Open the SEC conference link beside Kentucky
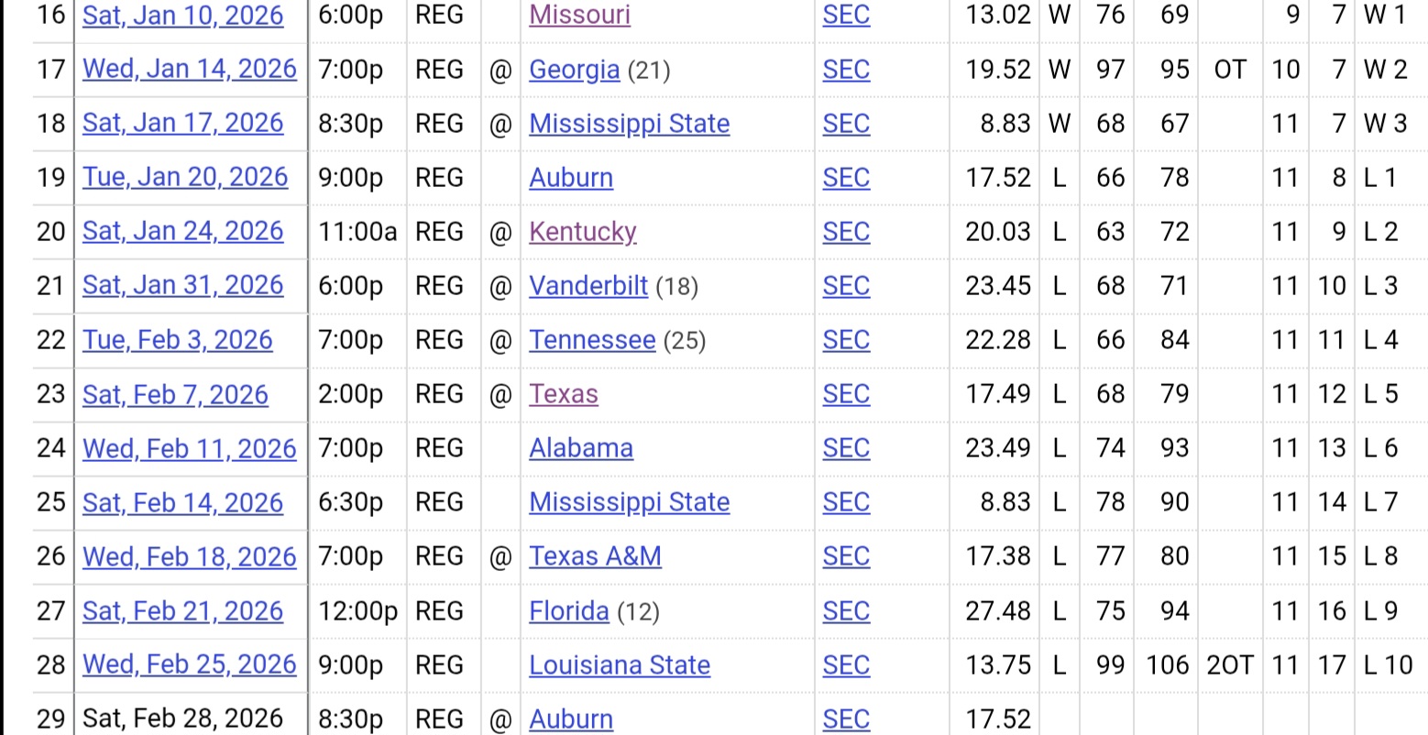 click(x=845, y=232)
